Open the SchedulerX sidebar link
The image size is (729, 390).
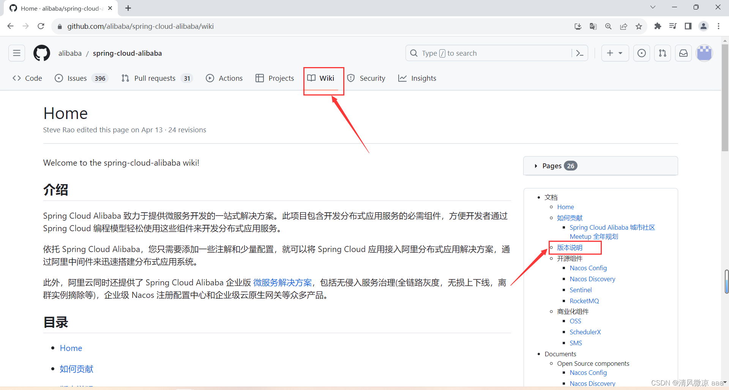tap(585, 332)
